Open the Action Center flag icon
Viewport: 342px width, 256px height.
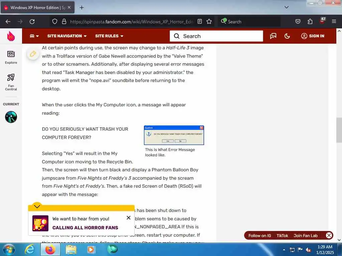point(300,249)
